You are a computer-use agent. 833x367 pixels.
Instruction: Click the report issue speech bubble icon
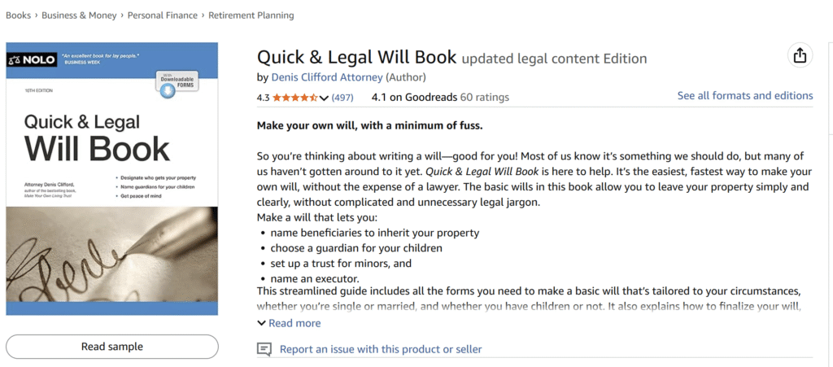(x=264, y=349)
